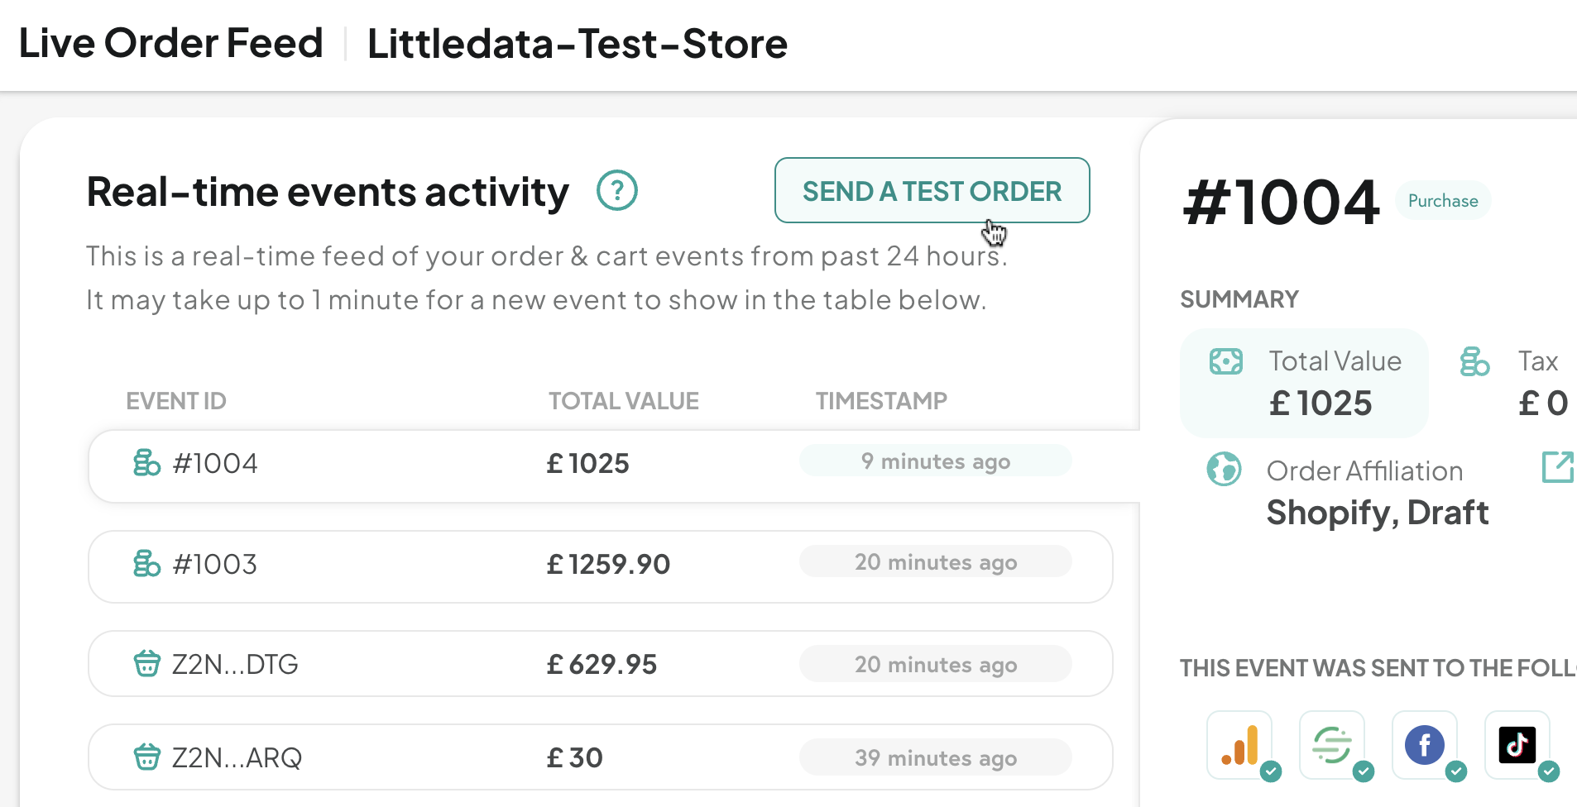The image size is (1577, 807).
Task: Click the TOTAL VALUE column header
Action: coord(624,401)
